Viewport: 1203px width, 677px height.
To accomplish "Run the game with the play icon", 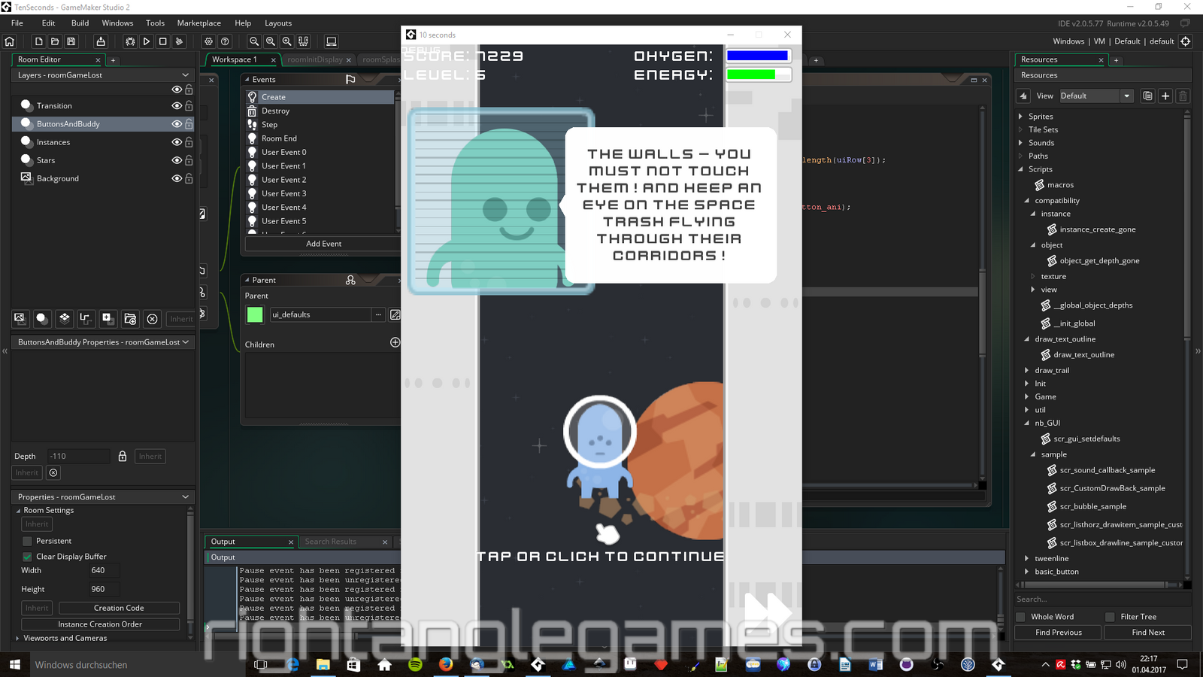I will [x=147, y=41].
